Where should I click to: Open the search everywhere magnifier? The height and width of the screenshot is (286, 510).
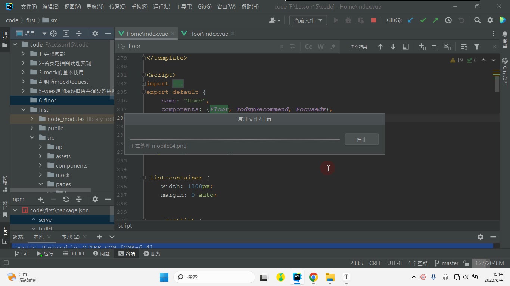pos(478,20)
